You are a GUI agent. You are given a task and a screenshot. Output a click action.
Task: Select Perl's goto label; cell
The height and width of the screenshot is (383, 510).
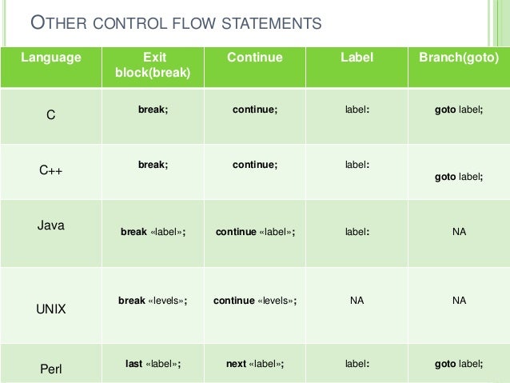[459, 364]
